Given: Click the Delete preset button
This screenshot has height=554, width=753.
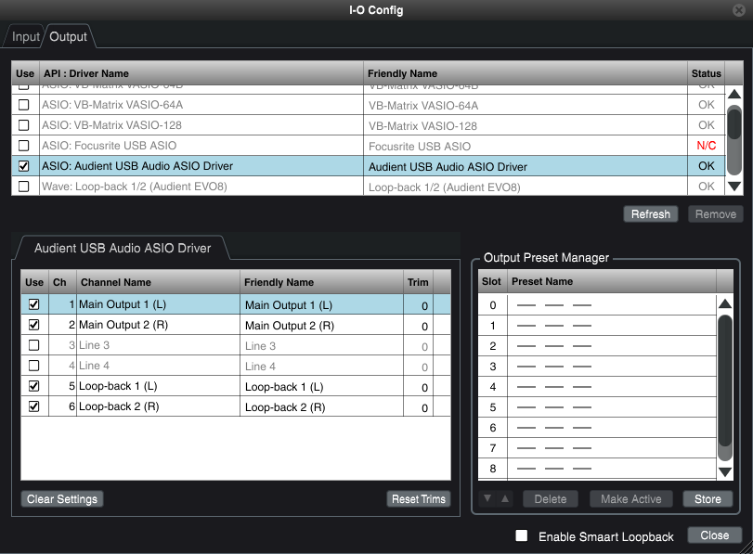Looking at the screenshot, I should pyautogui.click(x=551, y=499).
